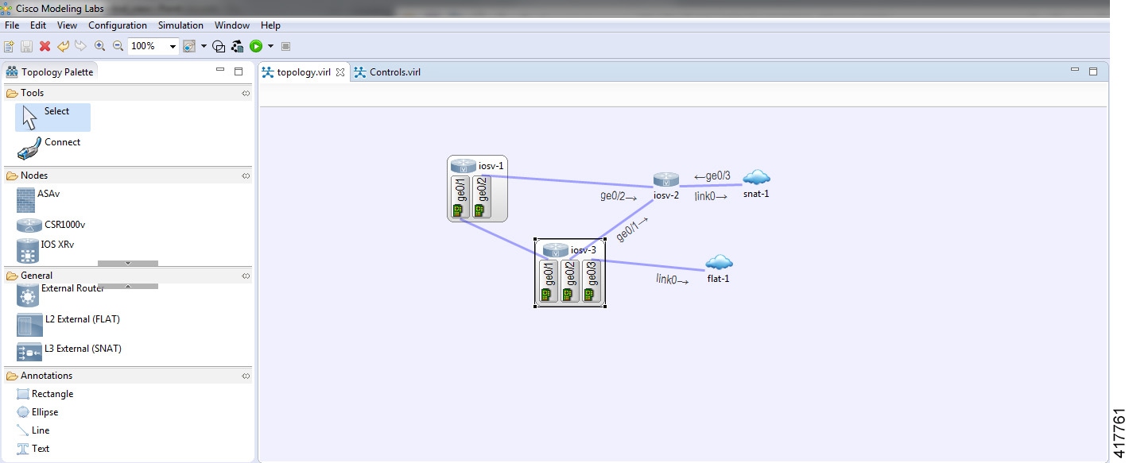This screenshot has width=1129, height=463.
Task: Open the dropdown arrow beside tag icon
Action: point(204,47)
